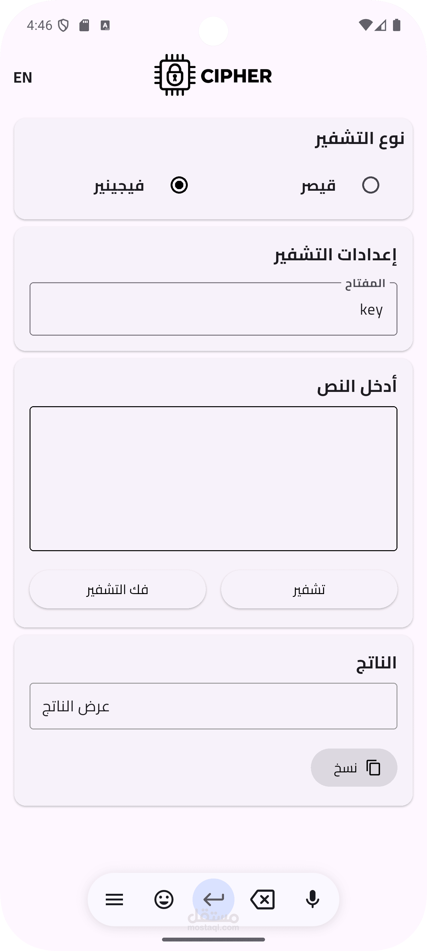
Task: Tap the enter arrow key icon
Action: [x=213, y=900]
